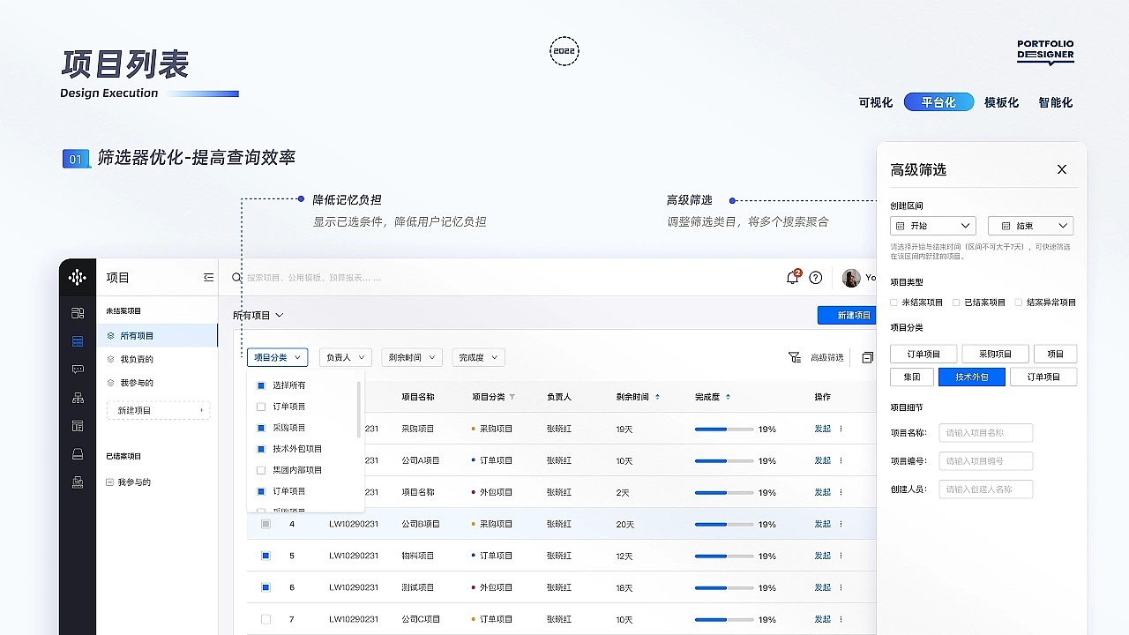This screenshot has width=1129, height=635.
Task: Toggle row 6 checkbox for 测试项目
Action: coord(265,587)
